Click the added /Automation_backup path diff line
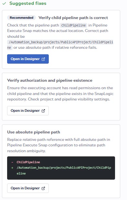The width and height of the screenshot is (127, 200). [x=64, y=170]
